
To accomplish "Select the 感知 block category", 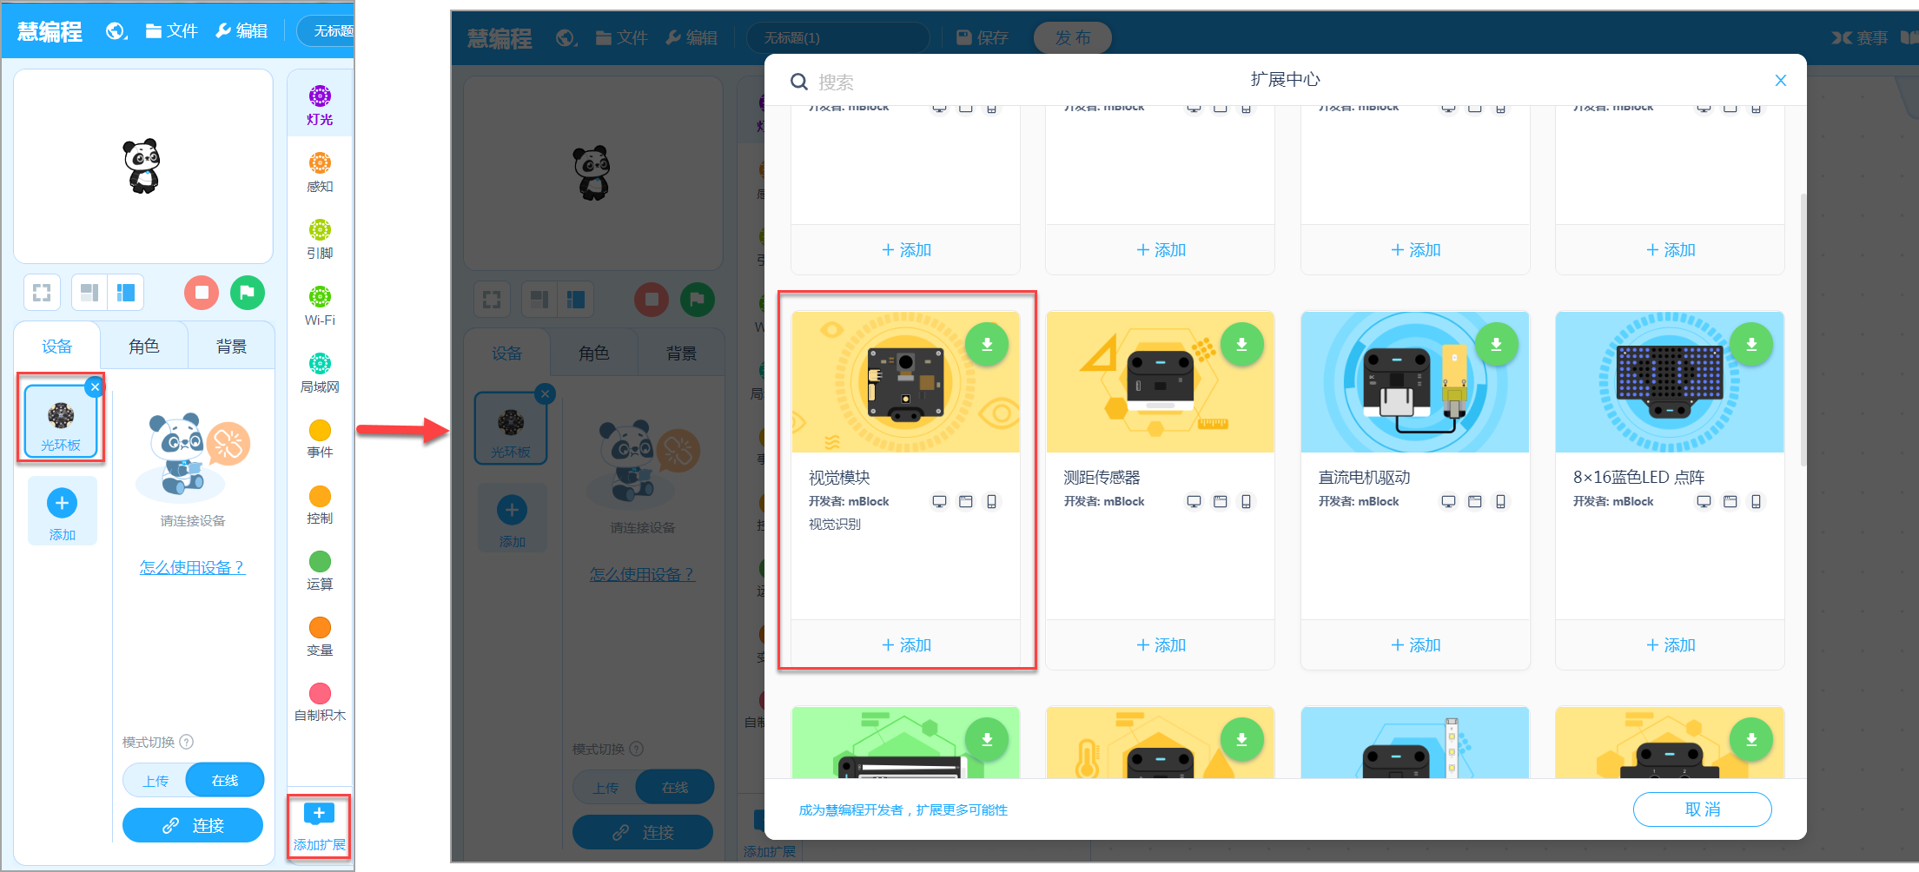I will [x=320, y=171].
